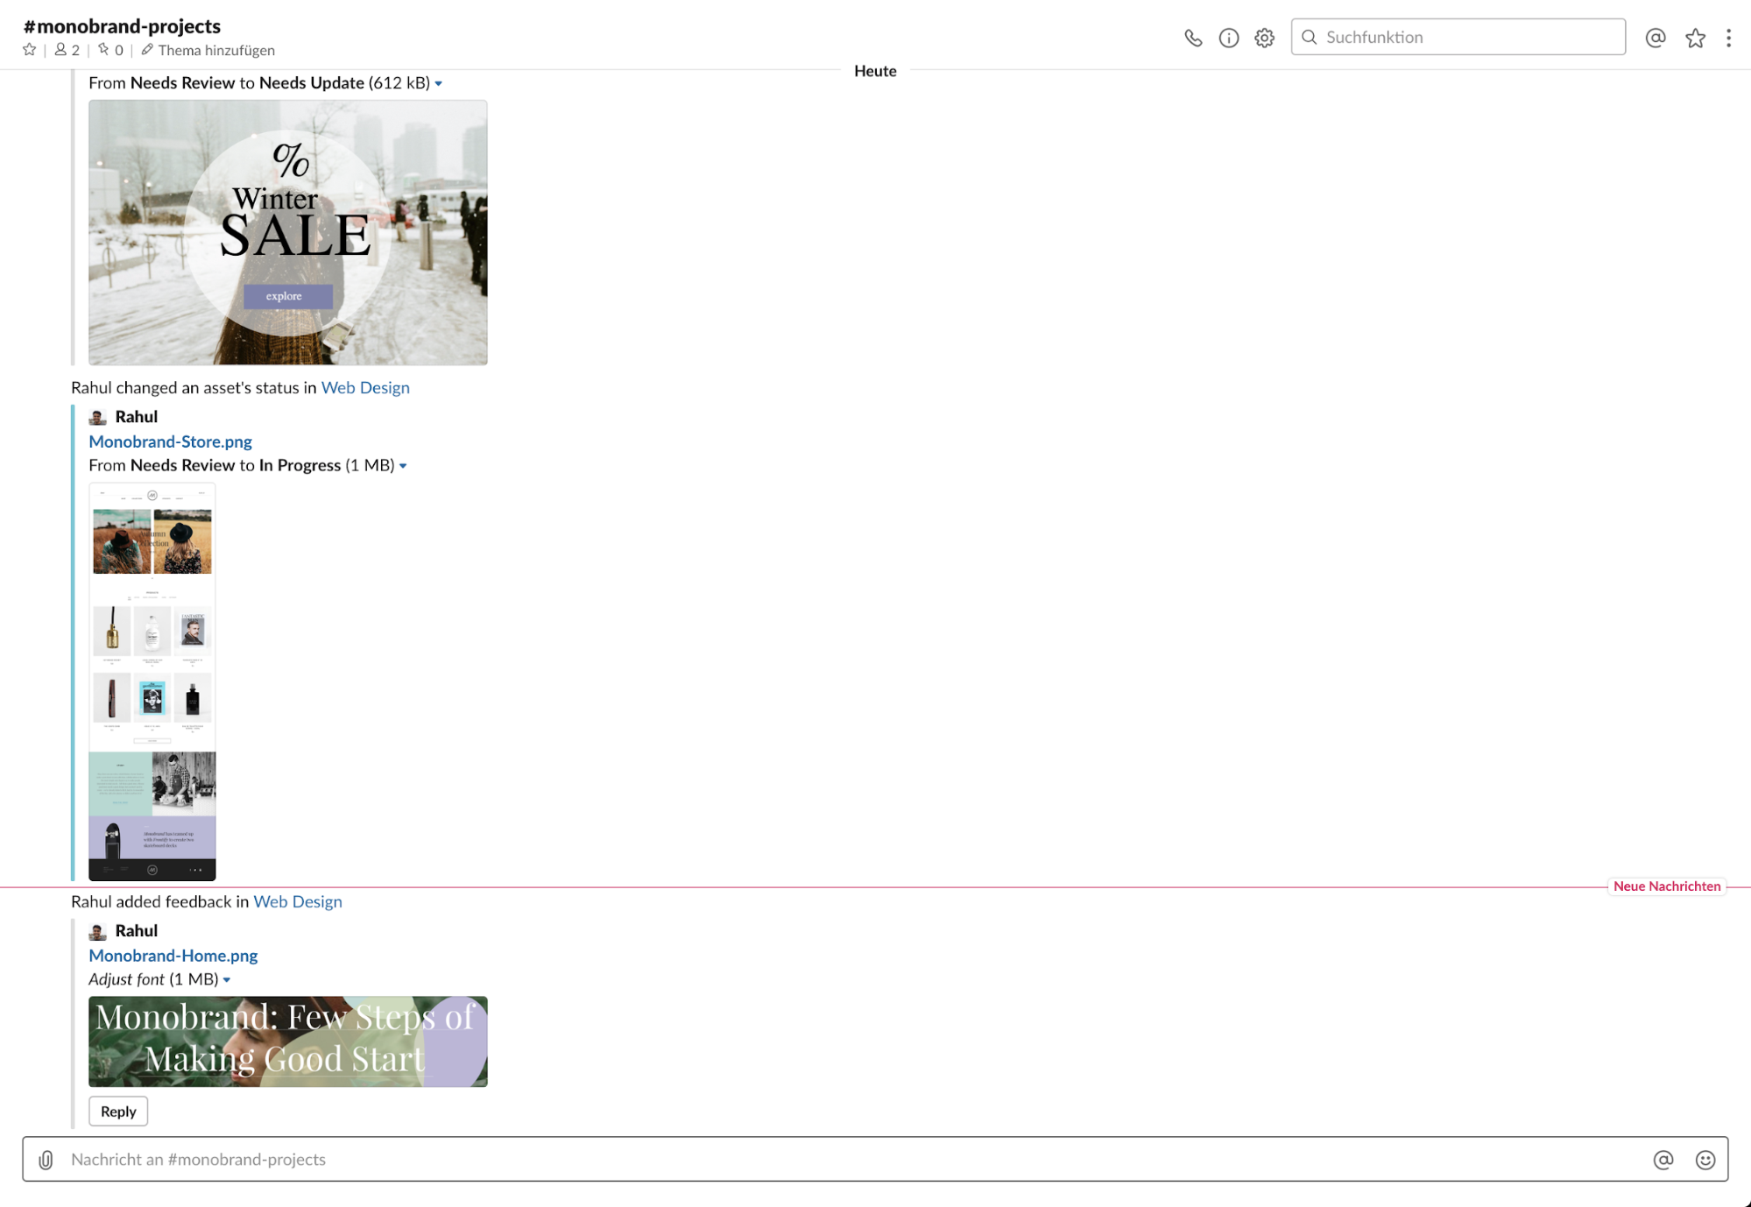This screenshot has width=1751, height=1207.
Task: Click the Reply button
Action: coord(118,1112)
